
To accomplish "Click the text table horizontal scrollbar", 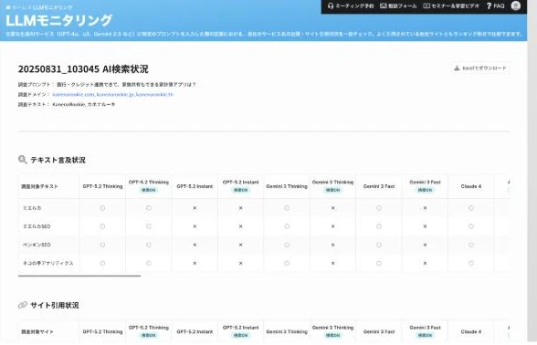I will click(x=79, y=276).
